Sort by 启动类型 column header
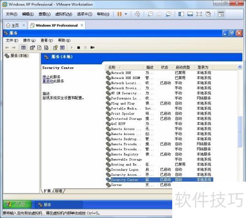Screen dimensions: 246x218 (184, 67)
